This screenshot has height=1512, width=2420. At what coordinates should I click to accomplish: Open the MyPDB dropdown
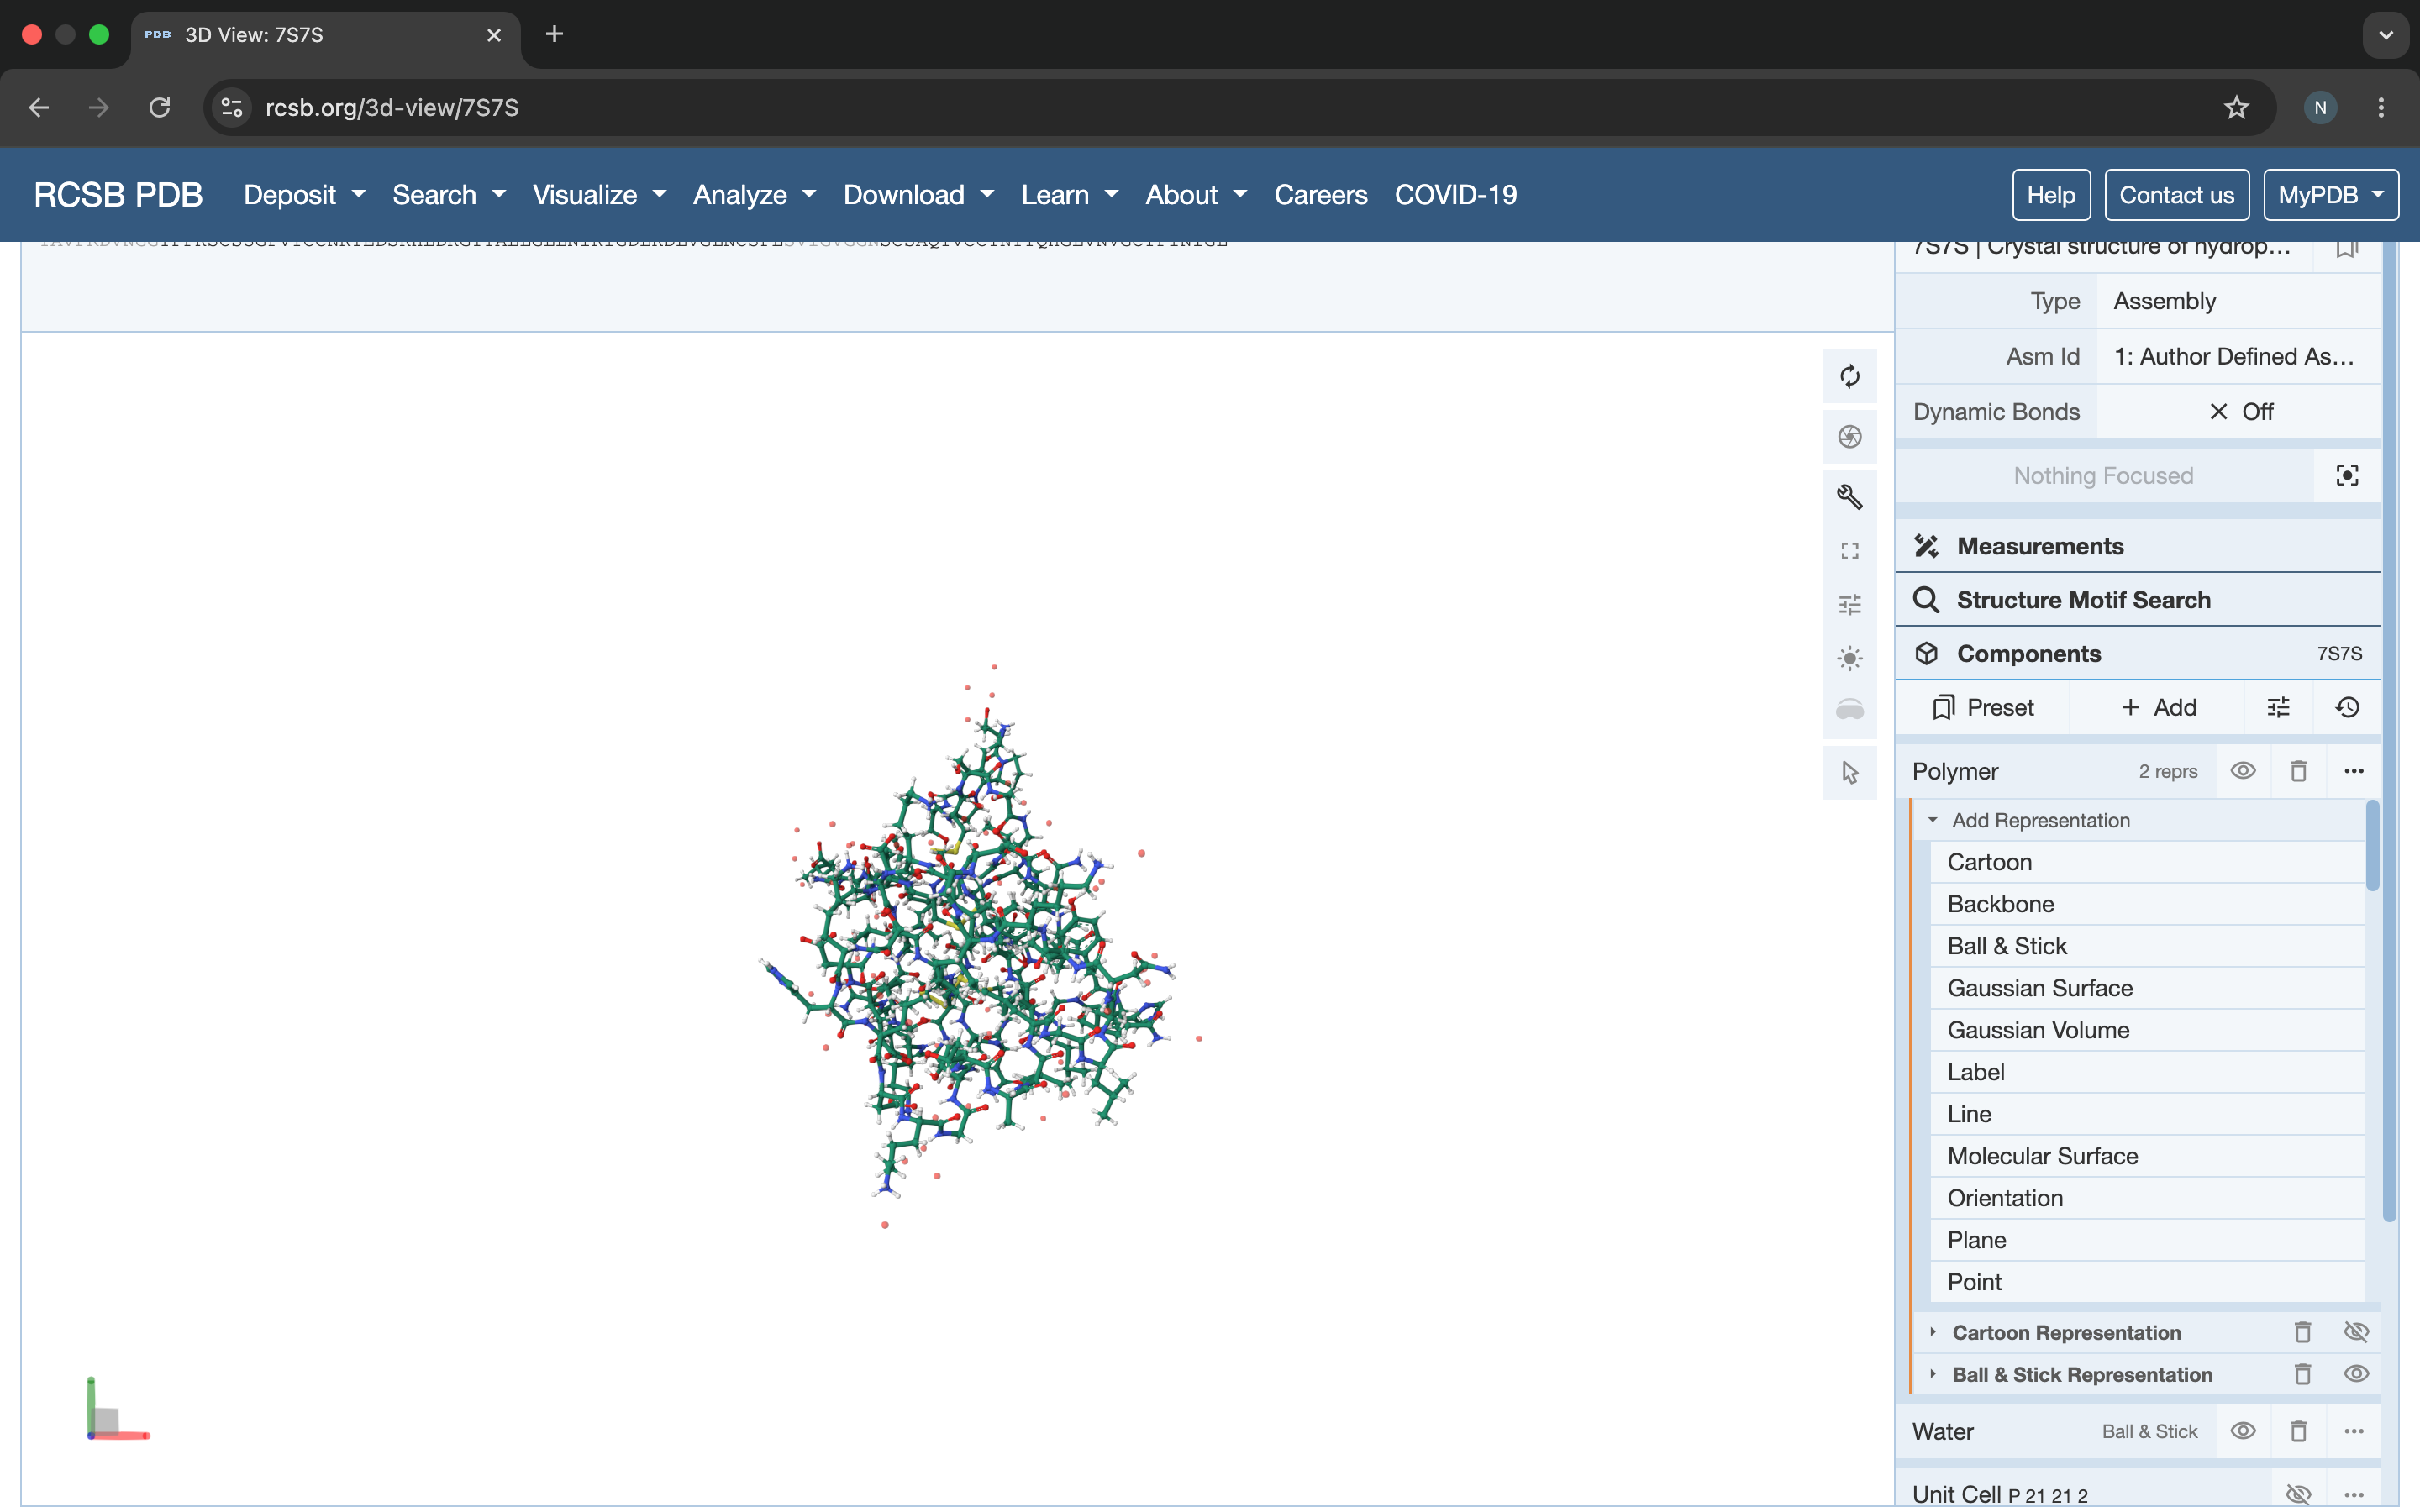pos(2330,195)
